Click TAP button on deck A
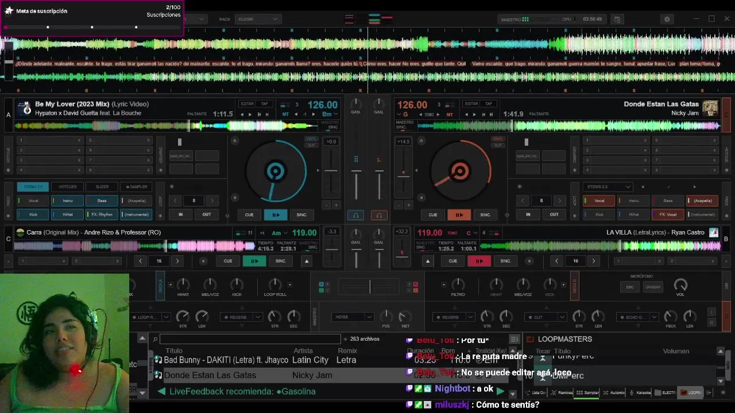Viewport: 735px width, 413px height. pos(264,104)
